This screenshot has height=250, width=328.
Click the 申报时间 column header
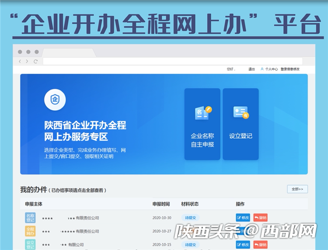[161, 204]
